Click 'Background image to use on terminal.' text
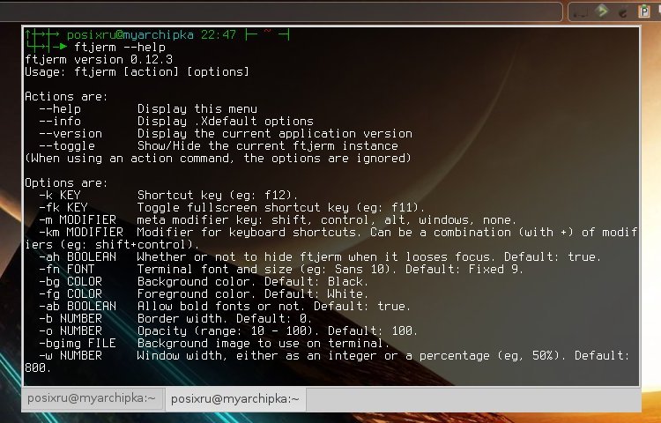The image size is (661, 423). point(264,343)
